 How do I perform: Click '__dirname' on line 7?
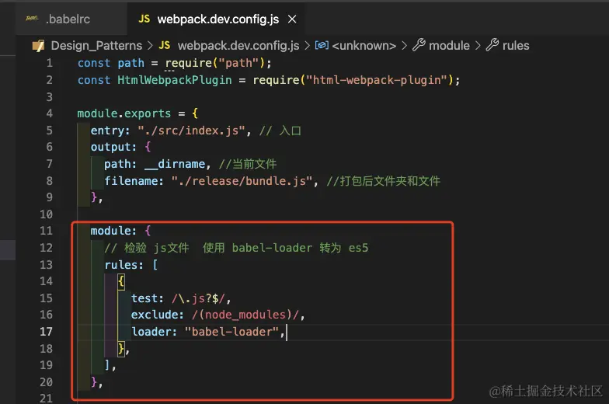[175, 164]
